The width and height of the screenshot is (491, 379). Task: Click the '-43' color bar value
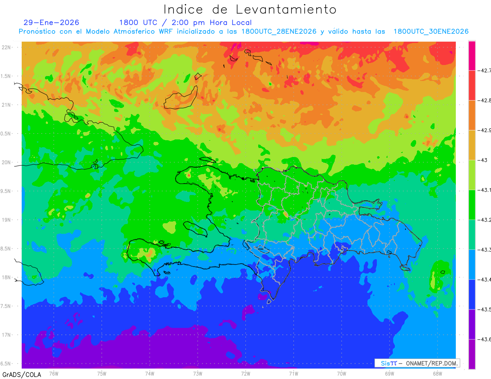coord(482,160)
